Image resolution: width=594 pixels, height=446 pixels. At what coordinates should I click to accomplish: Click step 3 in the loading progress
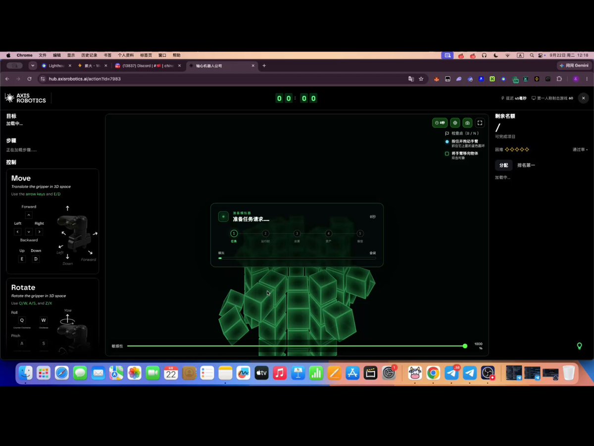pyautogui.click(x=297, y=234)
